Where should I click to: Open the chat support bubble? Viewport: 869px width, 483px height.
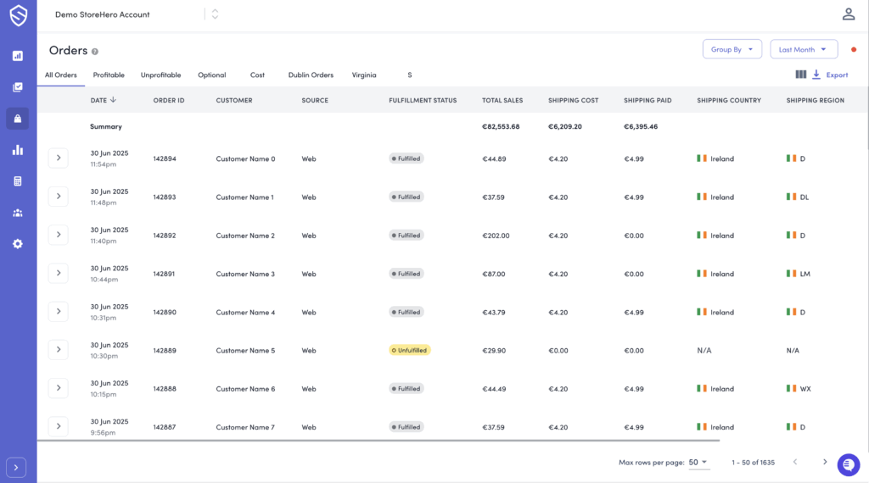tap(848, 464)
